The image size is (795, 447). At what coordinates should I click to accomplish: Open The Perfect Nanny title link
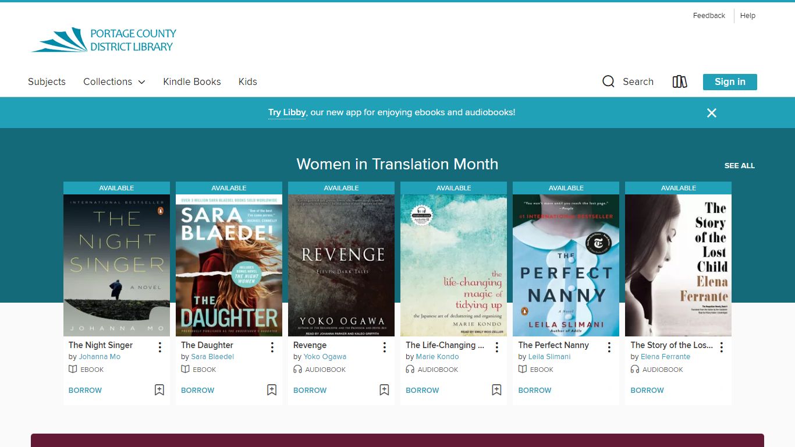(x=553, y=345)
